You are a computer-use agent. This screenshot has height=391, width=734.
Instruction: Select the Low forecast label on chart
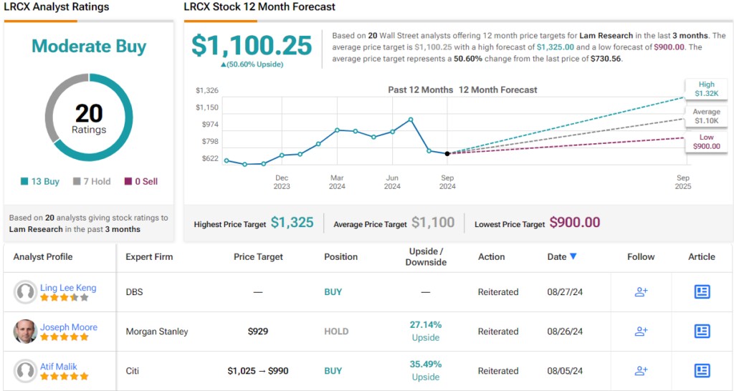pos(705,142)
